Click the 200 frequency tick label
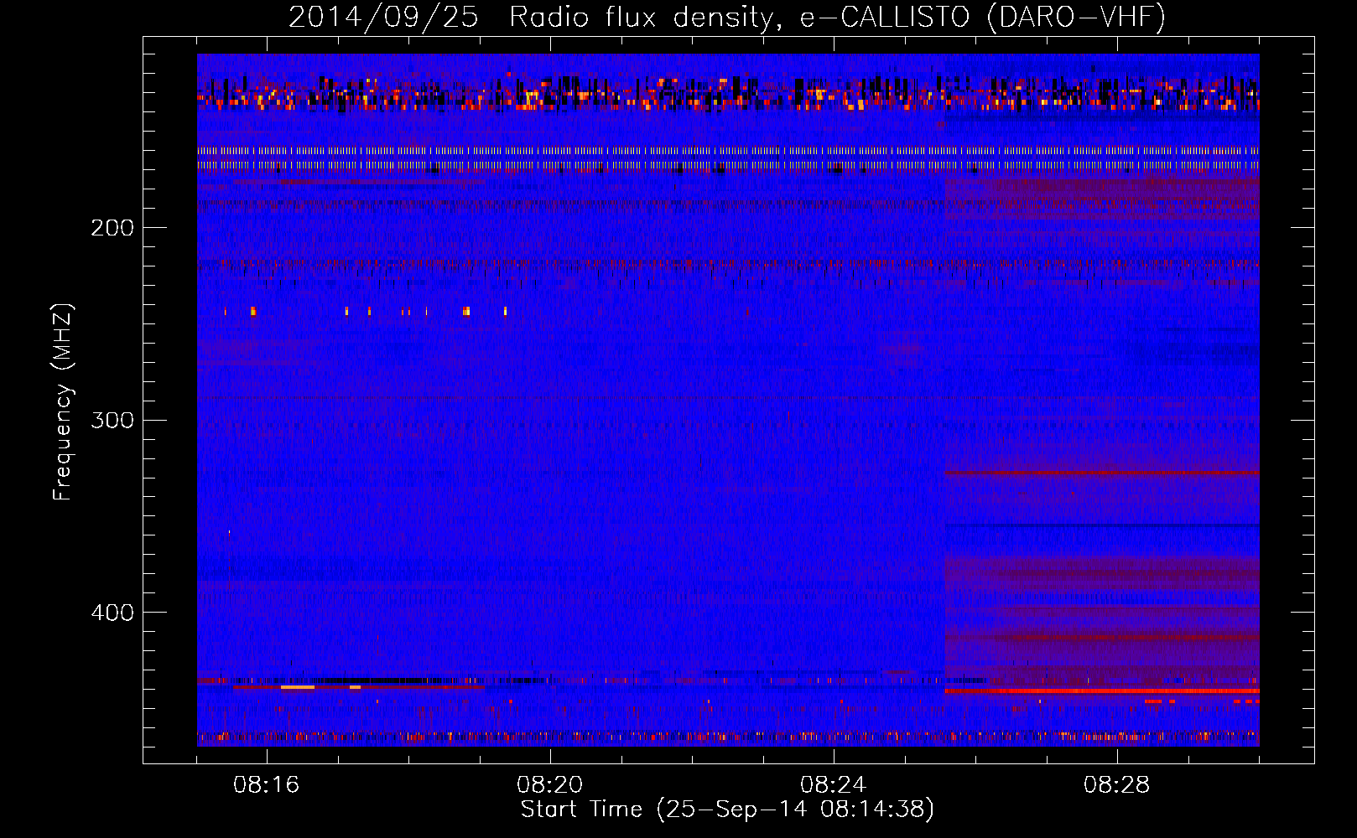Image resolution: width=1357 pixels, height=838 pixels. point(112,228)
